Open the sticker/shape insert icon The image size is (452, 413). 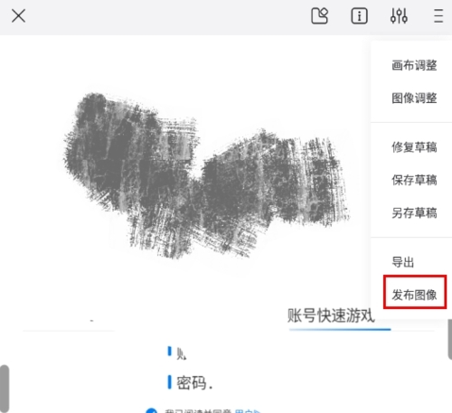click(319, 15)
